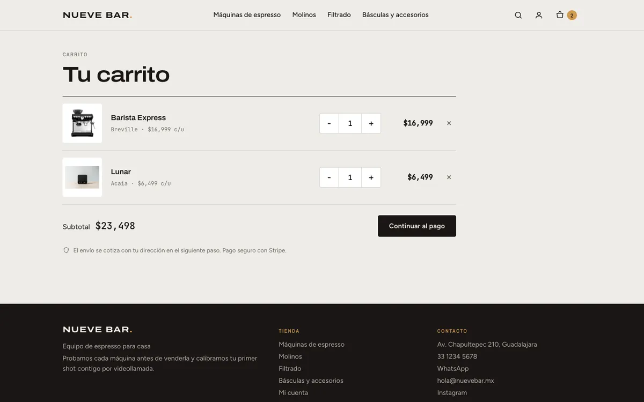Click the shield icon beside shipping note
Viewport: 644px width, 402px height.
coord(67,250)
